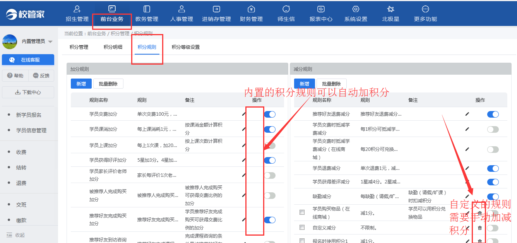Select the 积分规则 tab

click(x=147, y=47)
